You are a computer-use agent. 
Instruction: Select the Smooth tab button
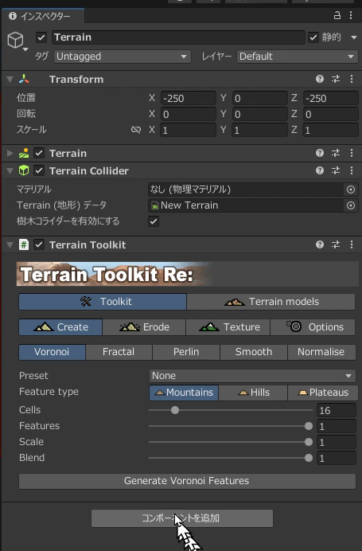click(254, 352)
